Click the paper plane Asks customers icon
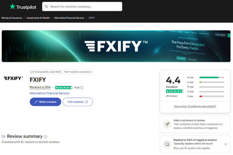 [x=167, y=124]
